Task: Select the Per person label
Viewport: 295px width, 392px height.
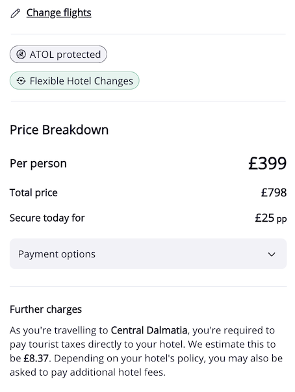Action: tap(38, 164)
